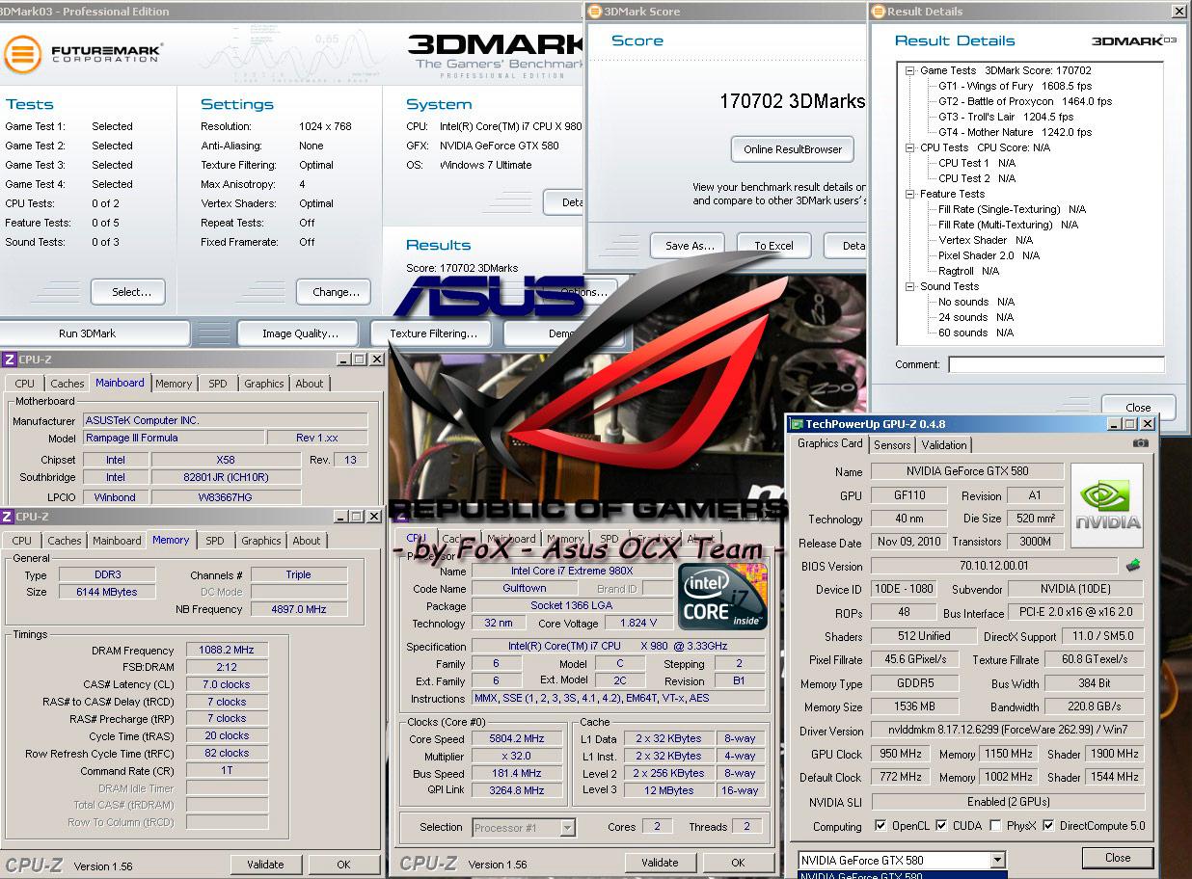Click the Select... tests button
The image size is (1192, 879).
[127, 292]
